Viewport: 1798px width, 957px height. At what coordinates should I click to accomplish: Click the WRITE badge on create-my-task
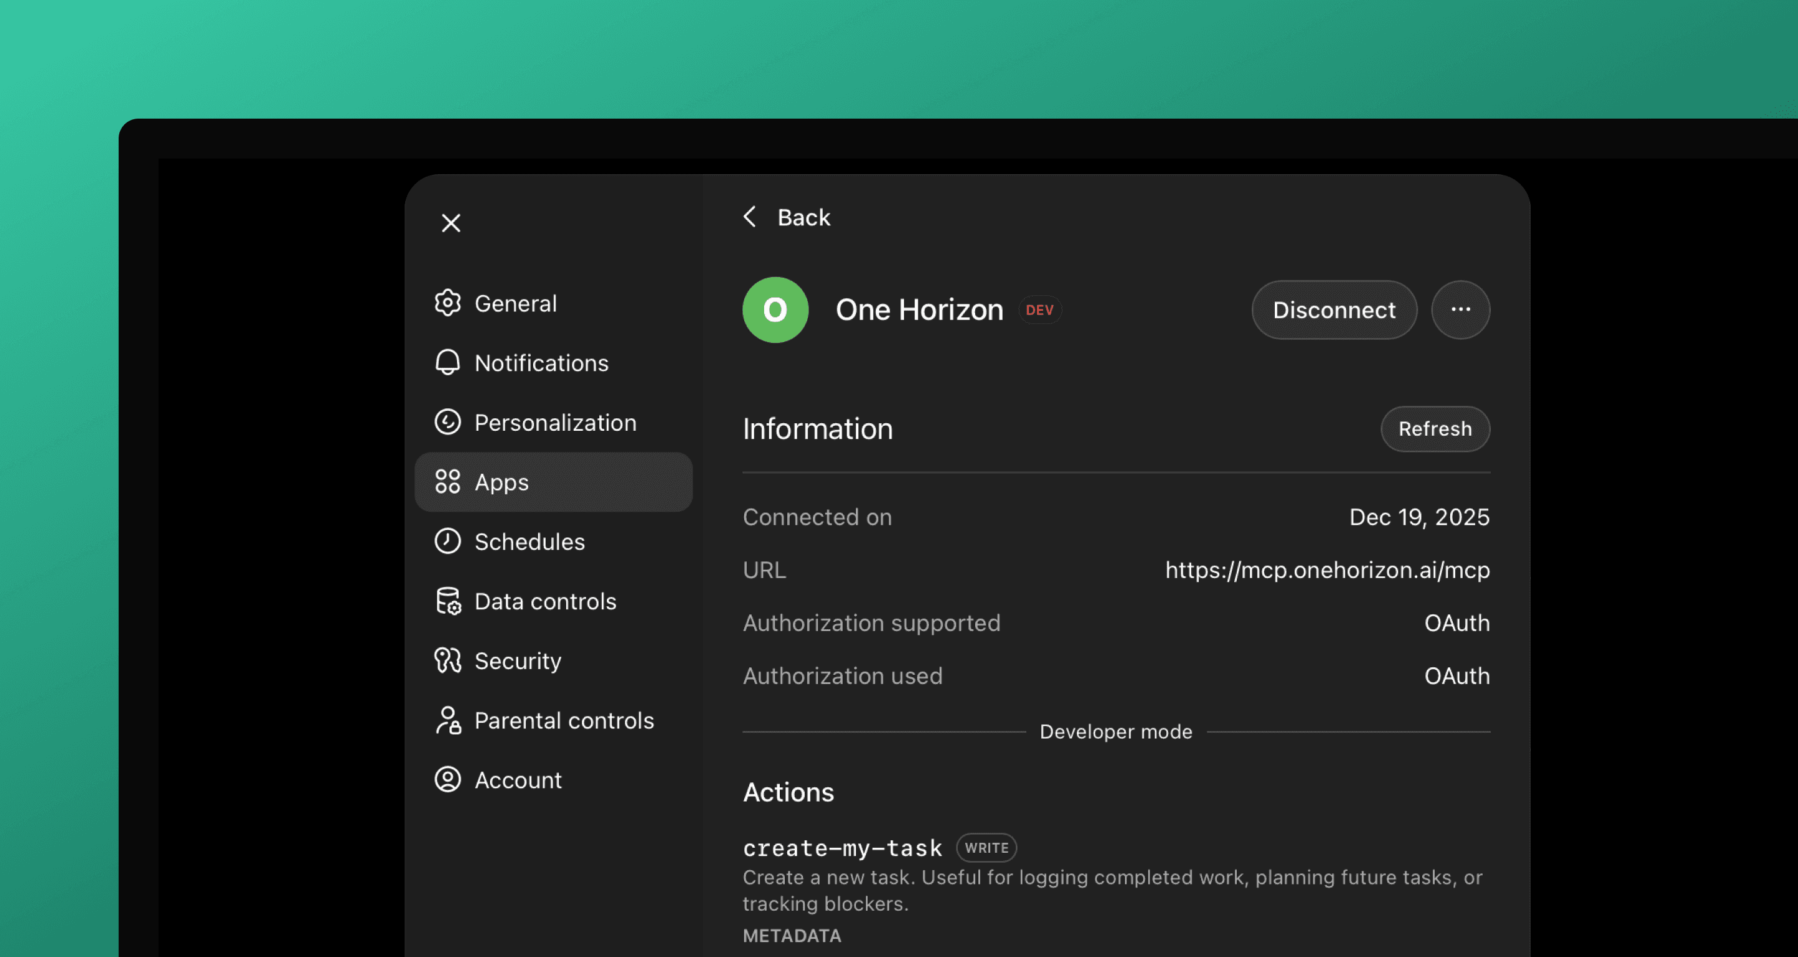pyautogui.click(x=986, y=847)
